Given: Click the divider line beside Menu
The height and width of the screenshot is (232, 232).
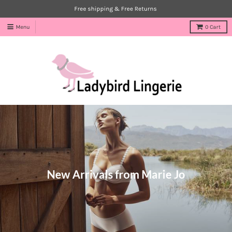Looking at the screenshot, I should pos(35,27).
